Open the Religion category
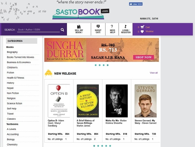The height and width of the screenshot is (147, 195). coord(11,98)
